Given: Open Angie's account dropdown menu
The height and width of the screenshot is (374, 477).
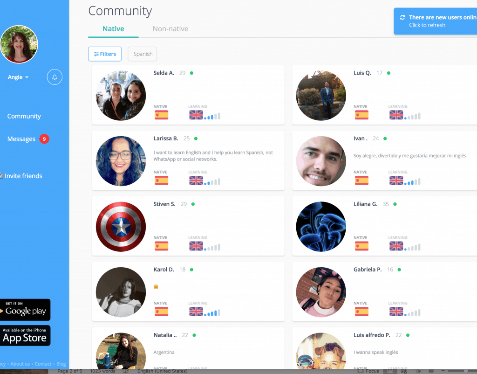Looking at the screenshot, I should 18,77.
